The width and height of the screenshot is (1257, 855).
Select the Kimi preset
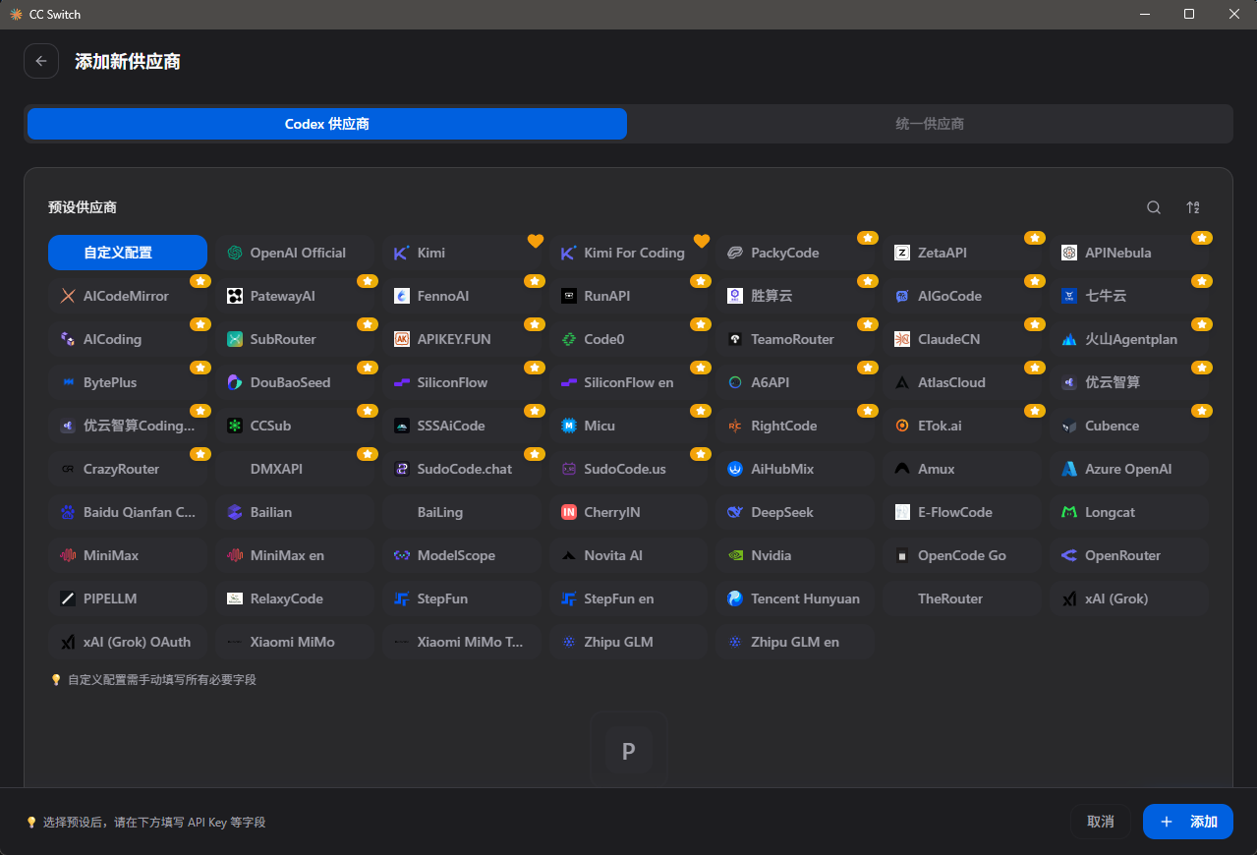click(x=462, y=253)
